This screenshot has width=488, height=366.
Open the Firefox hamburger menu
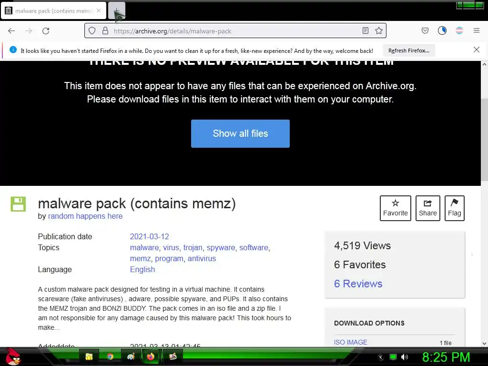(477, 30)
